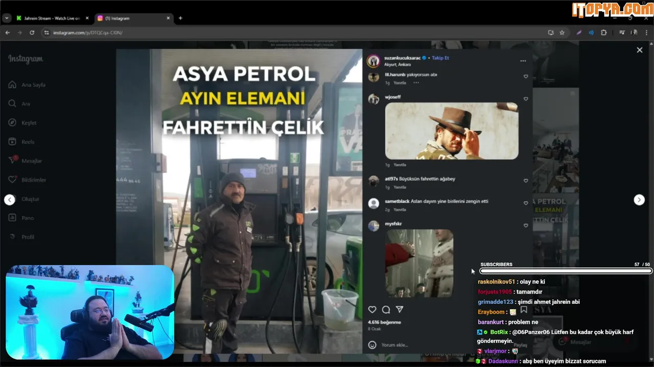Screen dimensions: 654x367
Task: Open Ana Sayfa in Instagram sidebar
Action: click(27, 85)
